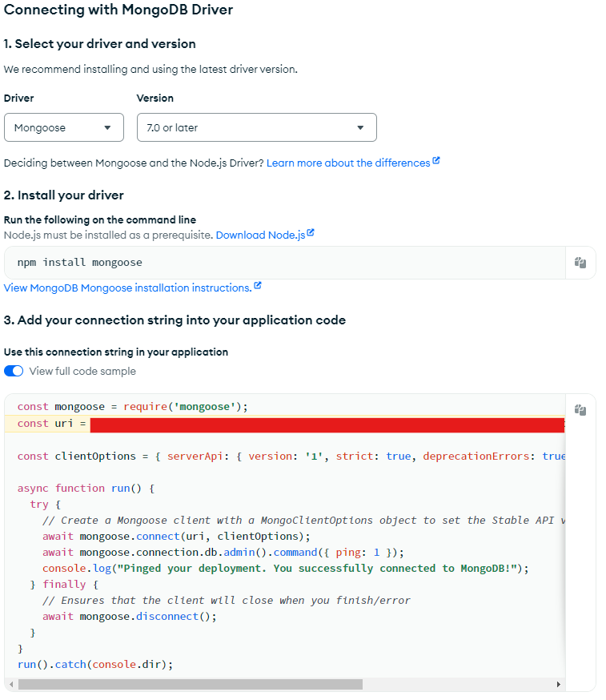The width and height of the screenshot is (606, 700).
Task: Open external icon beside Download Node.js
Action: (311, 233)
